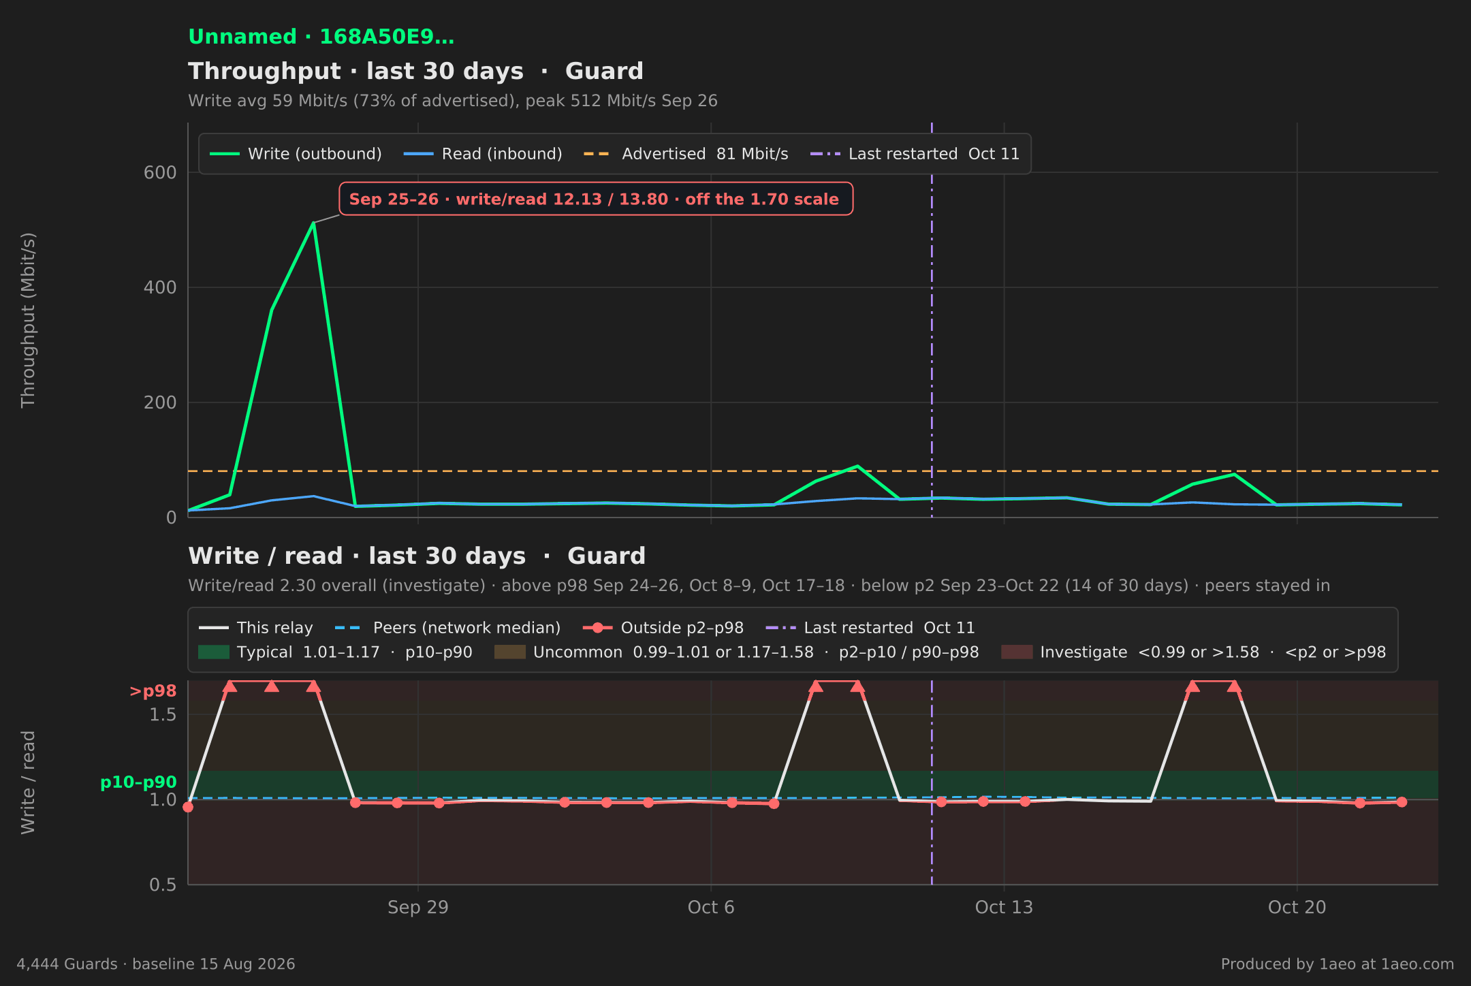The height and width of the screenshot is (986, 1471).
Task: Click 'Last restarted Oct 11' in the throughput legend
Action: tap(915, 154)
